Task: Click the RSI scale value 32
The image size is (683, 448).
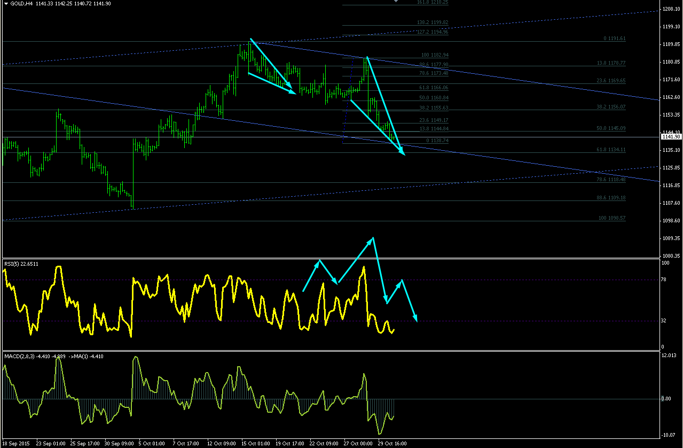Action: tap(665, 321)
